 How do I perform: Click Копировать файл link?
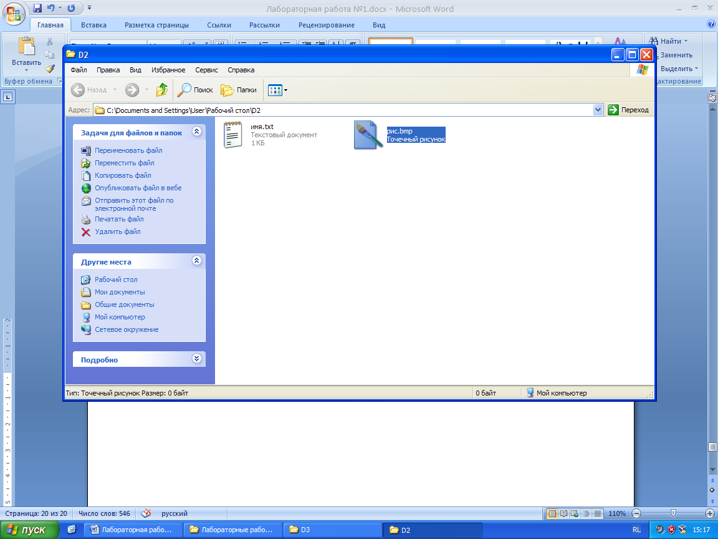coord(123,175)
